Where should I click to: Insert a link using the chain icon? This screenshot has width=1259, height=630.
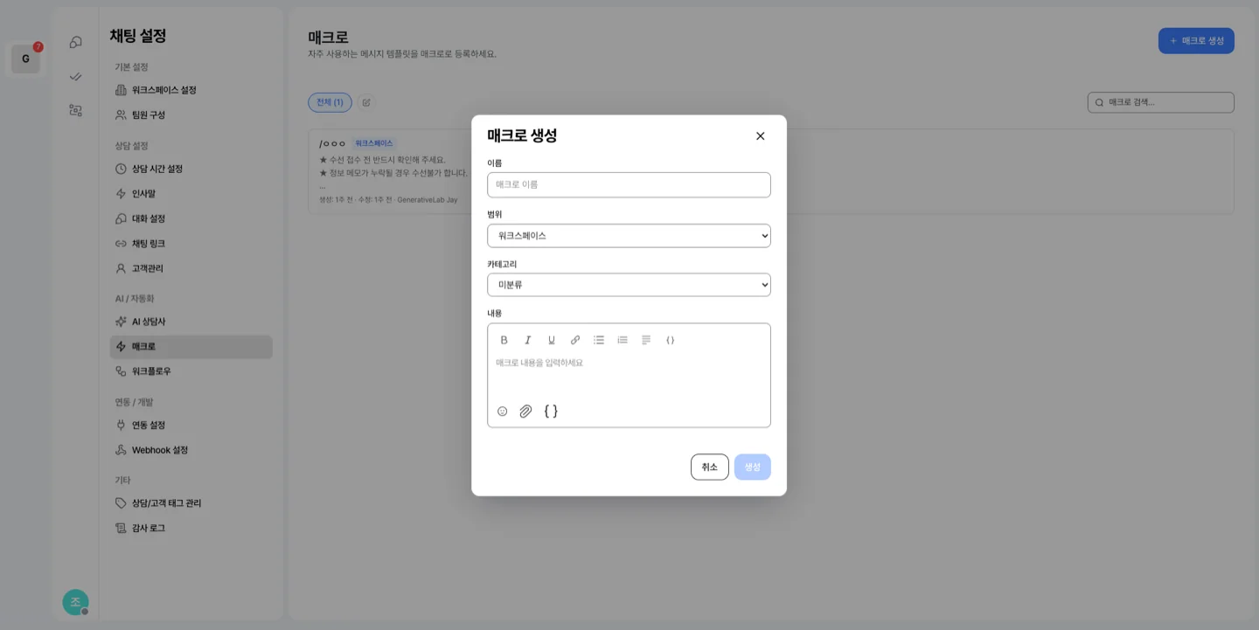(575, 340)
